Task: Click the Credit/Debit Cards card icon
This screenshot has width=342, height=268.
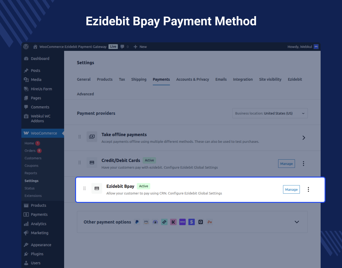Action: (x=92, y=163)
